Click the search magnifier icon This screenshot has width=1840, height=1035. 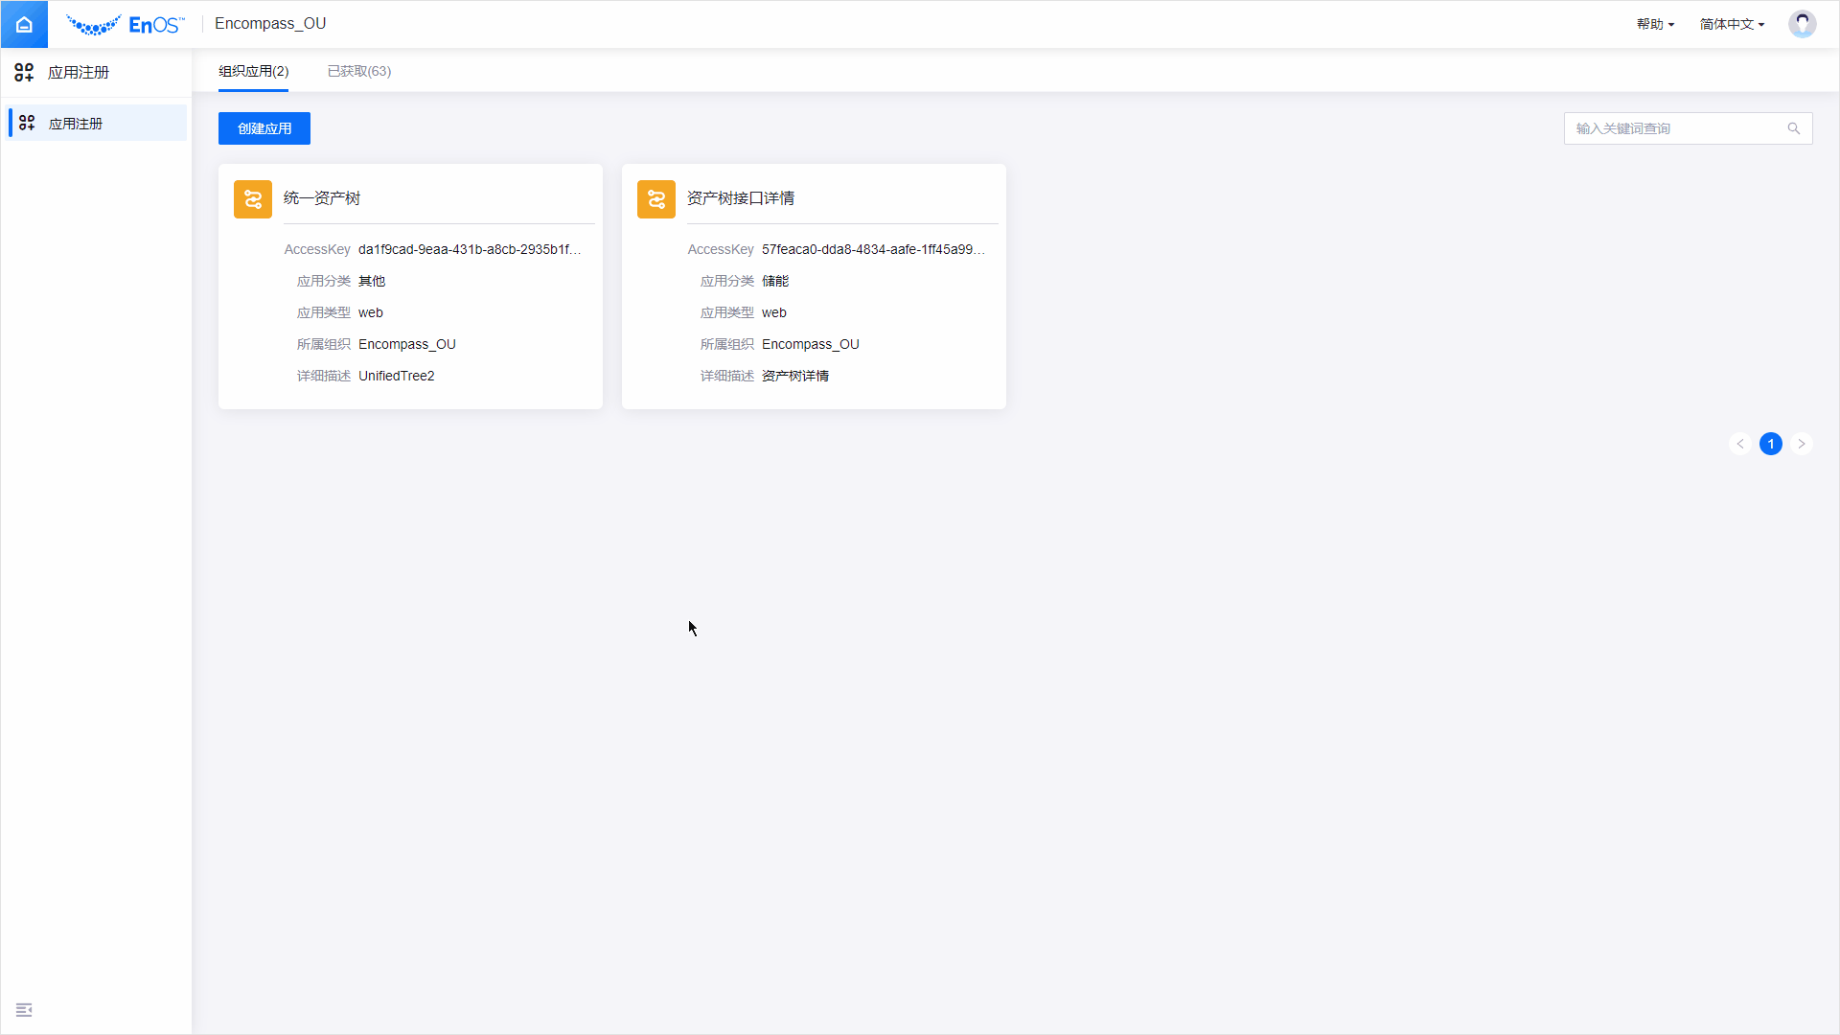[x=1793, y=128]
